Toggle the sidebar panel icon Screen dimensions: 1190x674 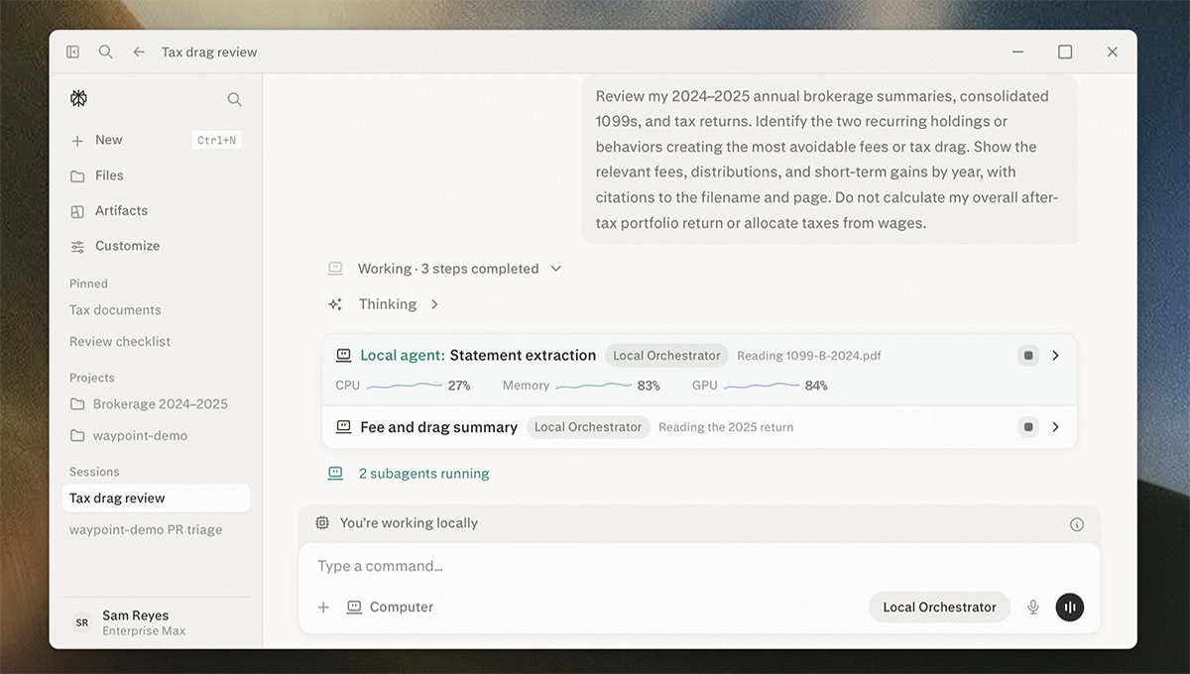(72, 52)
